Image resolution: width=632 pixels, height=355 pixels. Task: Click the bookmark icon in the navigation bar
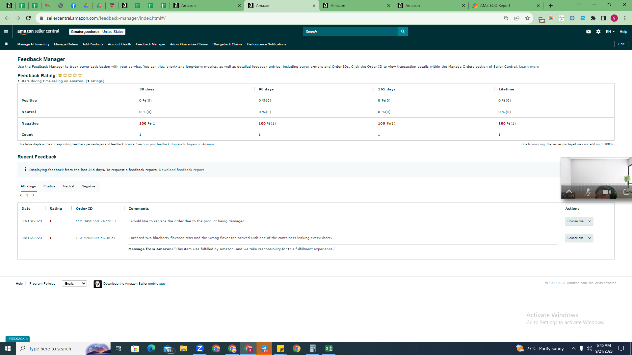click(6, 44)
